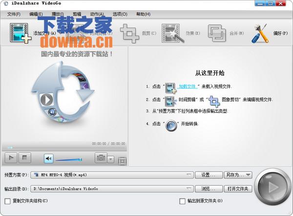Click the stop button in preview controls
Image resolution: width=293 pixels, height=216 pixels.
25,158
